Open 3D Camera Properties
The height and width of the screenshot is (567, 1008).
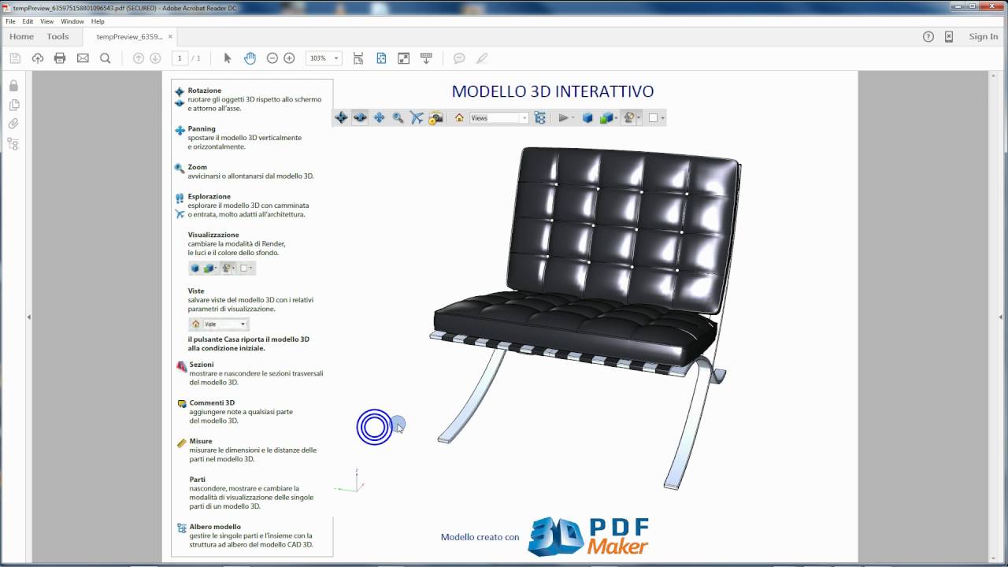coord(435,118)
